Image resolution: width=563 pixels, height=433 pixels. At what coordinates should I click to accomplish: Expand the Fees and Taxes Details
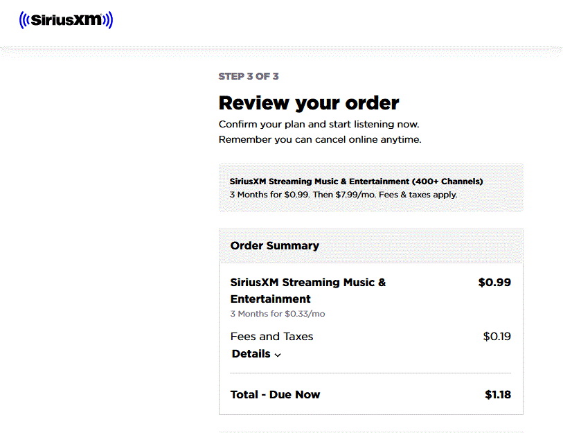[x=256, y=354]
